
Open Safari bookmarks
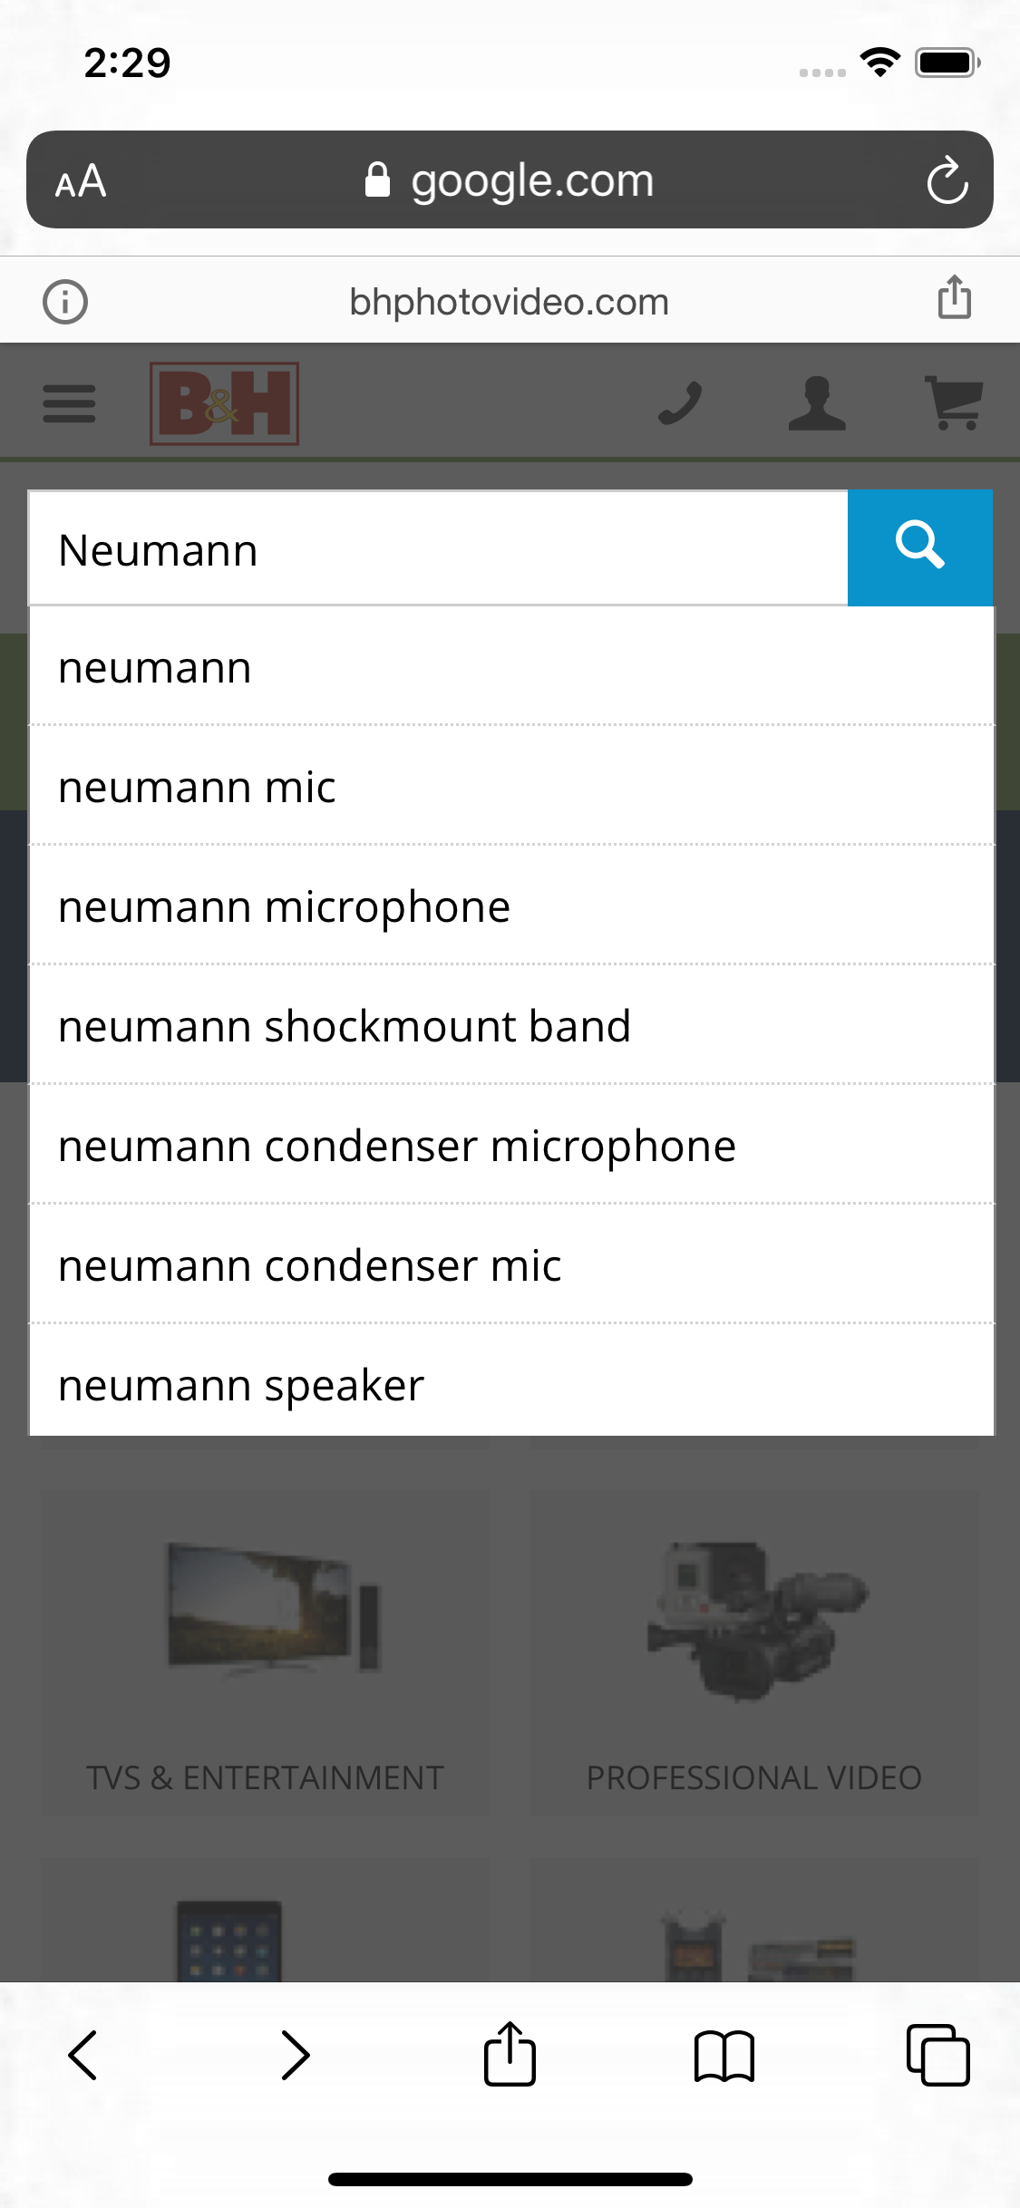coord(724,2055)
